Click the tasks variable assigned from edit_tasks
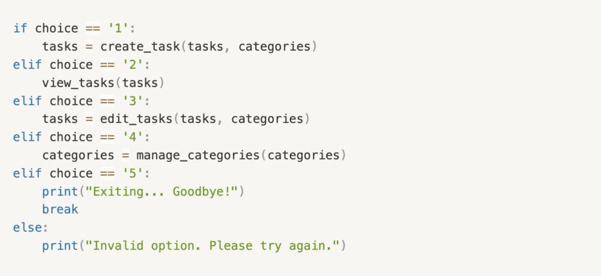Screen dimensions: 601x276 tap(60, 119)
